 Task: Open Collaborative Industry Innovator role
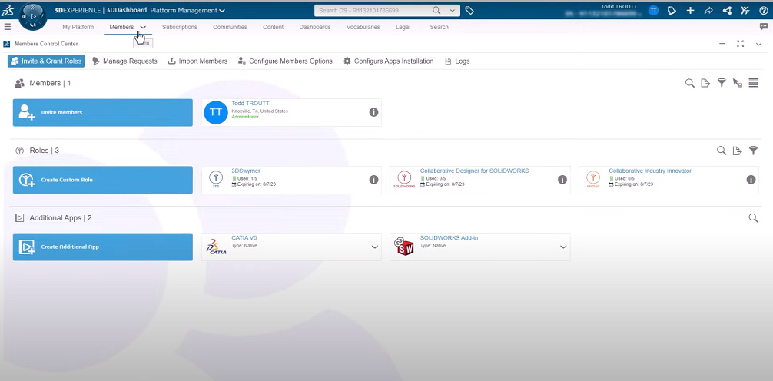[669, 180]
